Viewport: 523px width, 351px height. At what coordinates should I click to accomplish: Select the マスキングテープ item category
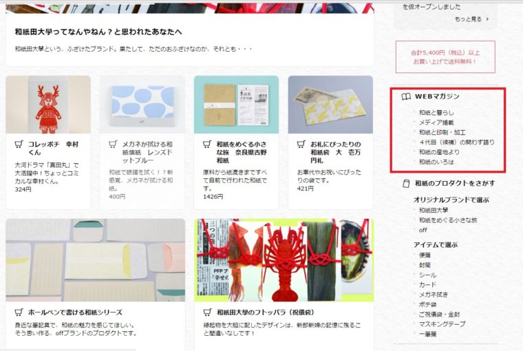442,323
